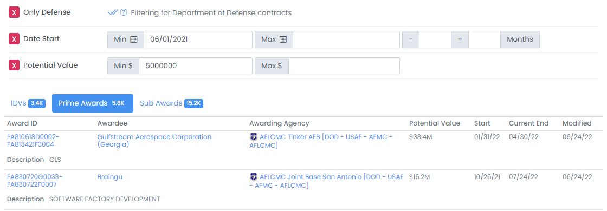
Task: Remove the Date Start filter
Action: point(14,39)
